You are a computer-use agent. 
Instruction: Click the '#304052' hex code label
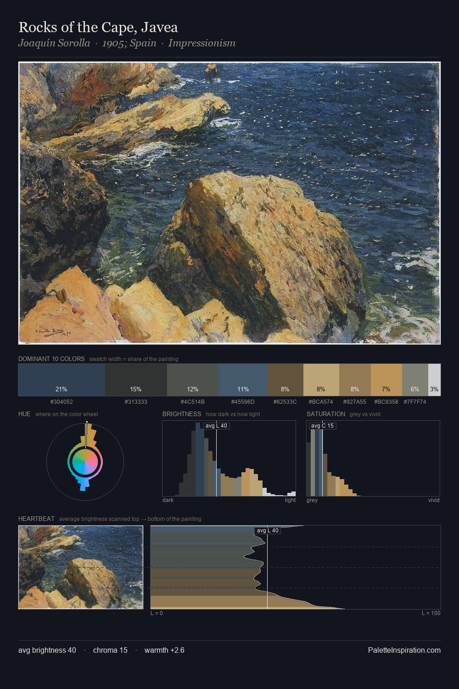coord(62,402)
